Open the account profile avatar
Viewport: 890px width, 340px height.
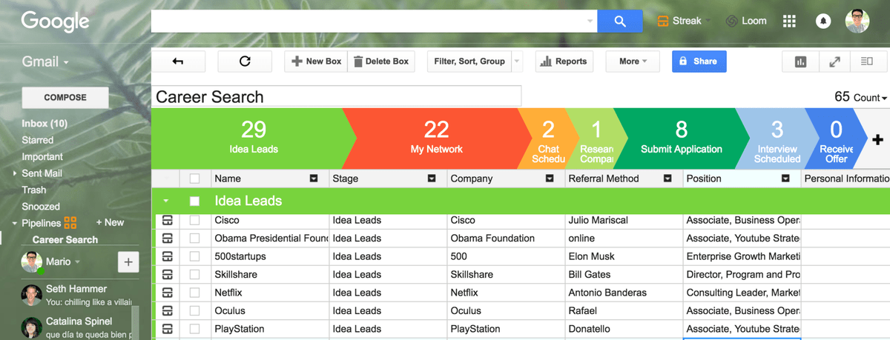coord(857,21)
